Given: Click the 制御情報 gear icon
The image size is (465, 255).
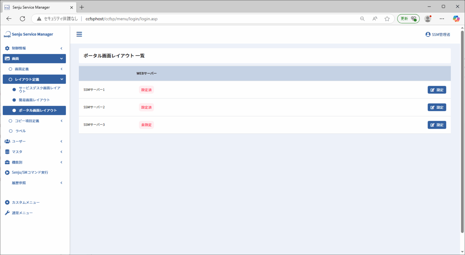Looking at the screenshot, I should pos(7,48).
